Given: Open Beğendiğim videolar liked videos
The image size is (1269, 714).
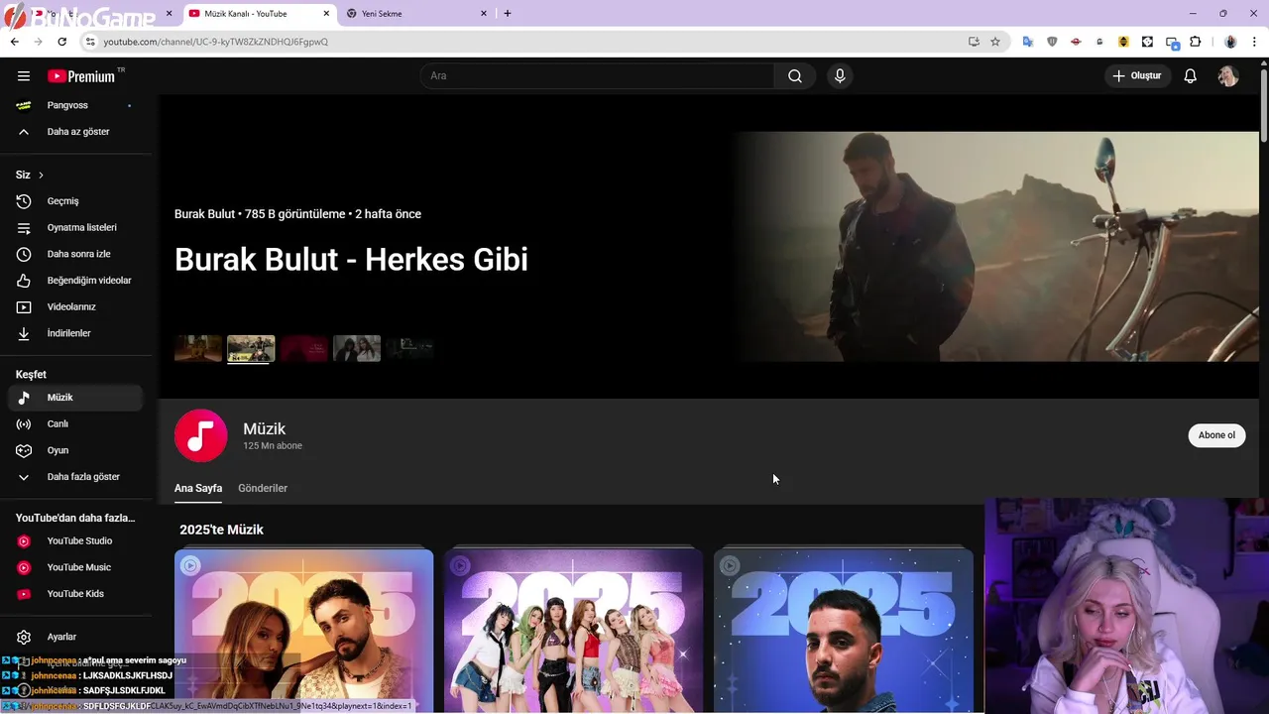Looking at the screenshot, I should [x=75, y=281].
